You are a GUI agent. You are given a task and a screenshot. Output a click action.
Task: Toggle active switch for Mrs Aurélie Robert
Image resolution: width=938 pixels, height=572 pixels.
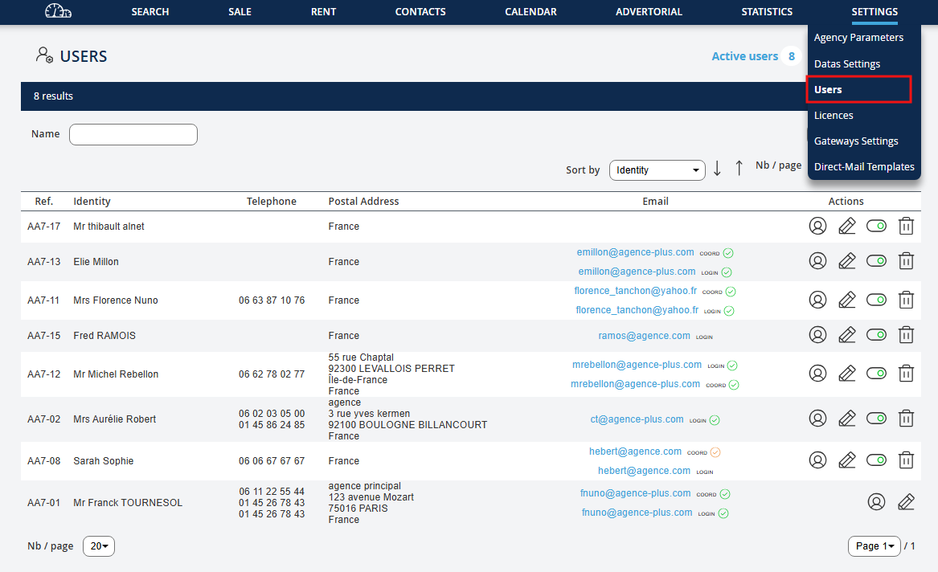876,419
